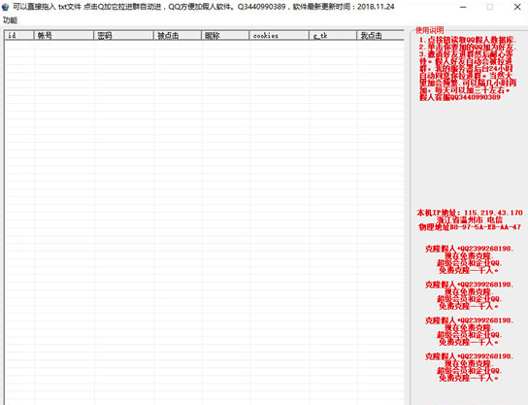The width and height of the screenshot is (528, 405).
Task: Select the cookies column header
Action: click(280, 35)
